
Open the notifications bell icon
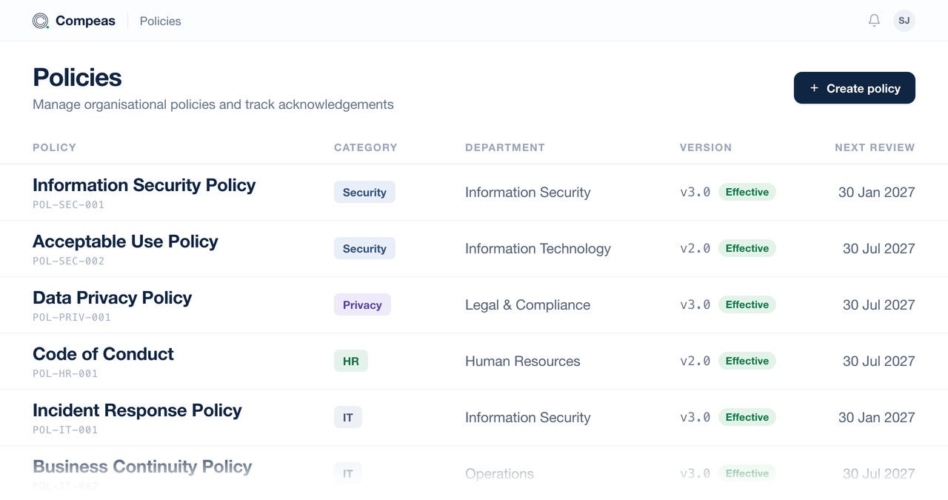874,21
